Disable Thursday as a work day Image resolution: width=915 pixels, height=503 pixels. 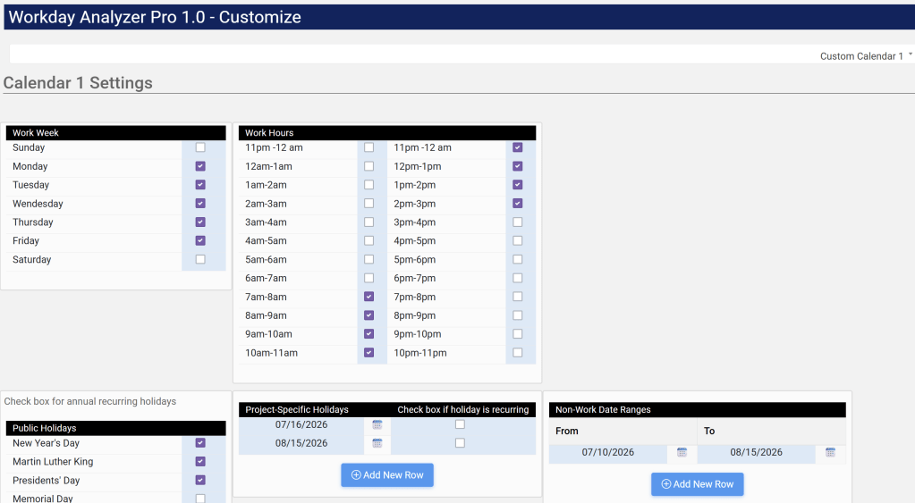[x=200, y=222]
